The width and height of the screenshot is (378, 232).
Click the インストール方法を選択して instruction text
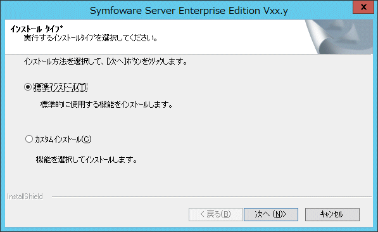pos(105,61)
